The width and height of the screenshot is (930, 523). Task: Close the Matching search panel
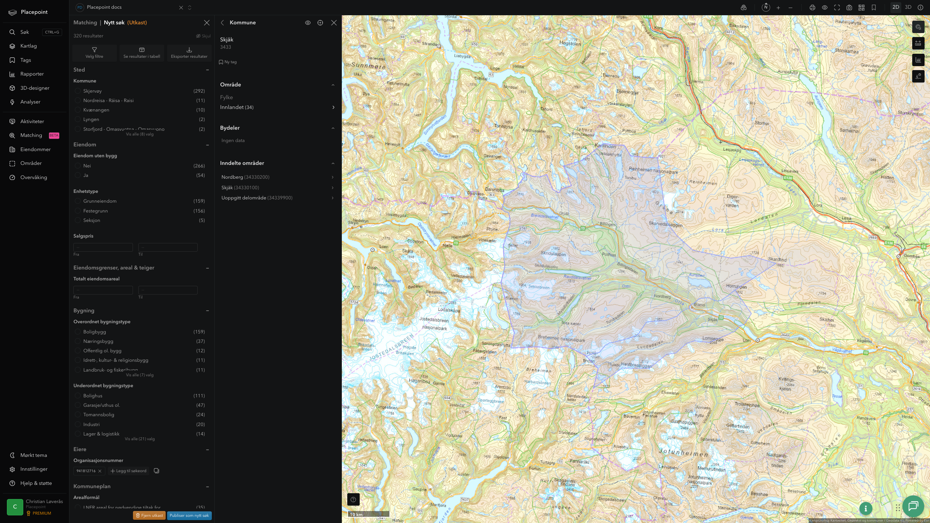click(207, 23)
